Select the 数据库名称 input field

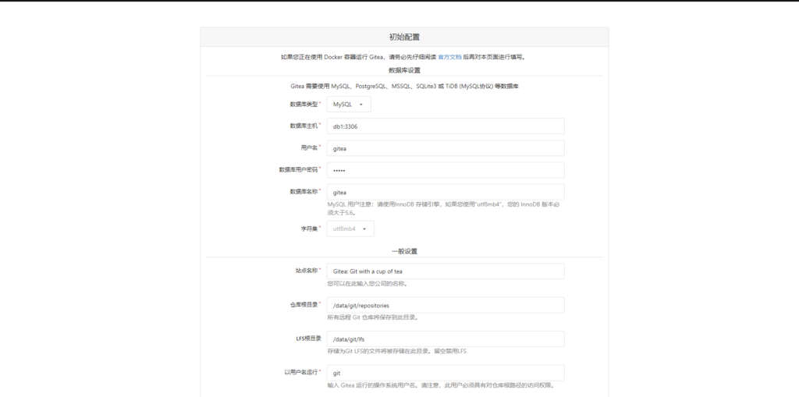pyautogui.click(x=445, y=192)
